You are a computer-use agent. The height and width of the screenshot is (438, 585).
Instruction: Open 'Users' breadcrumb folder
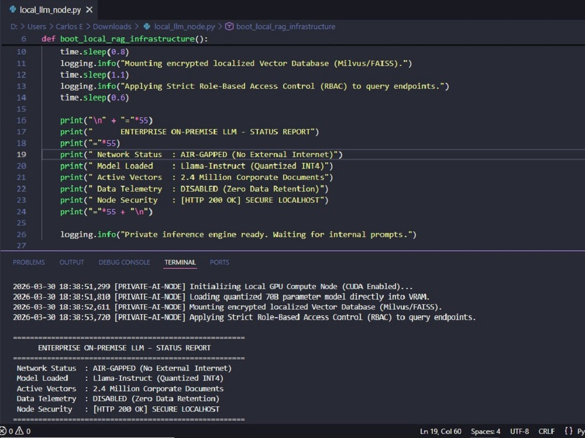click(36, 26)
